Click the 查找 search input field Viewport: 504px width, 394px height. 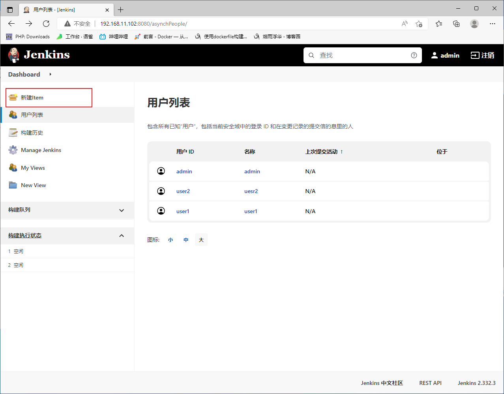click(x=362, y=55)
